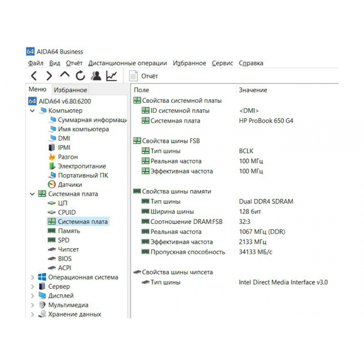364x364 pixels.
Task: Select the Dual DDR4 SDRAM value
Action: pos(266,202)
